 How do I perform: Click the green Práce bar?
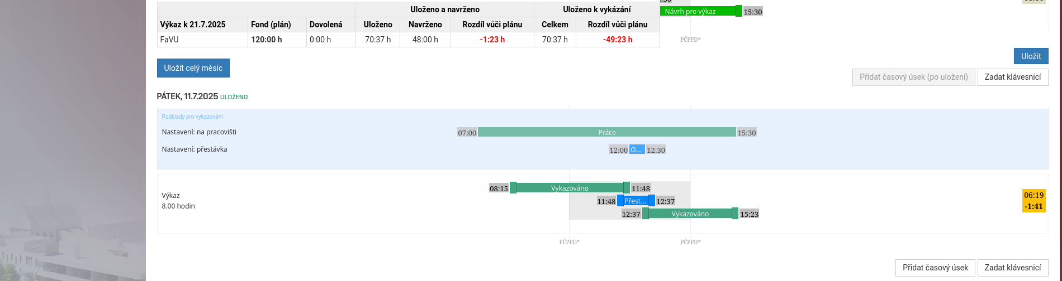pyautogui.click(x=607, y=132)
